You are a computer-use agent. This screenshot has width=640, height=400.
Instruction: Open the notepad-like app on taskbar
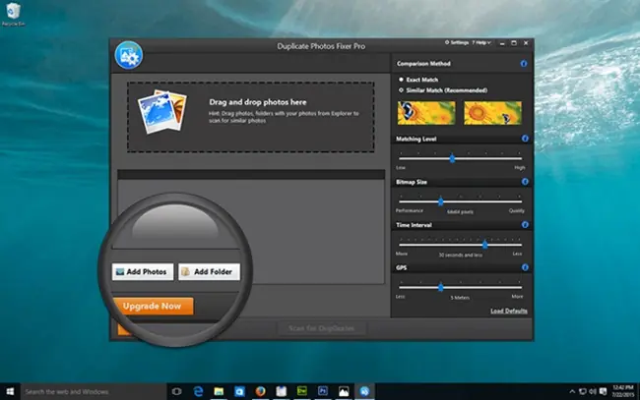pos(282,391)
